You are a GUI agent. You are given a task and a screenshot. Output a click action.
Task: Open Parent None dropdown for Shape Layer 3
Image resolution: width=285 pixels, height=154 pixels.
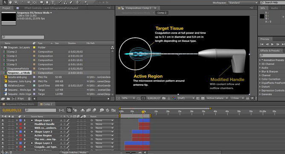[x=105, y=120]
